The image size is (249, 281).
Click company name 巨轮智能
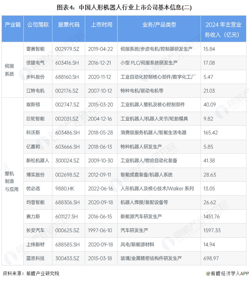(35, 119)
